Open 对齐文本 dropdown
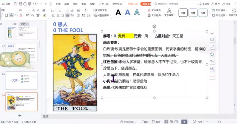 pos(101,10)
